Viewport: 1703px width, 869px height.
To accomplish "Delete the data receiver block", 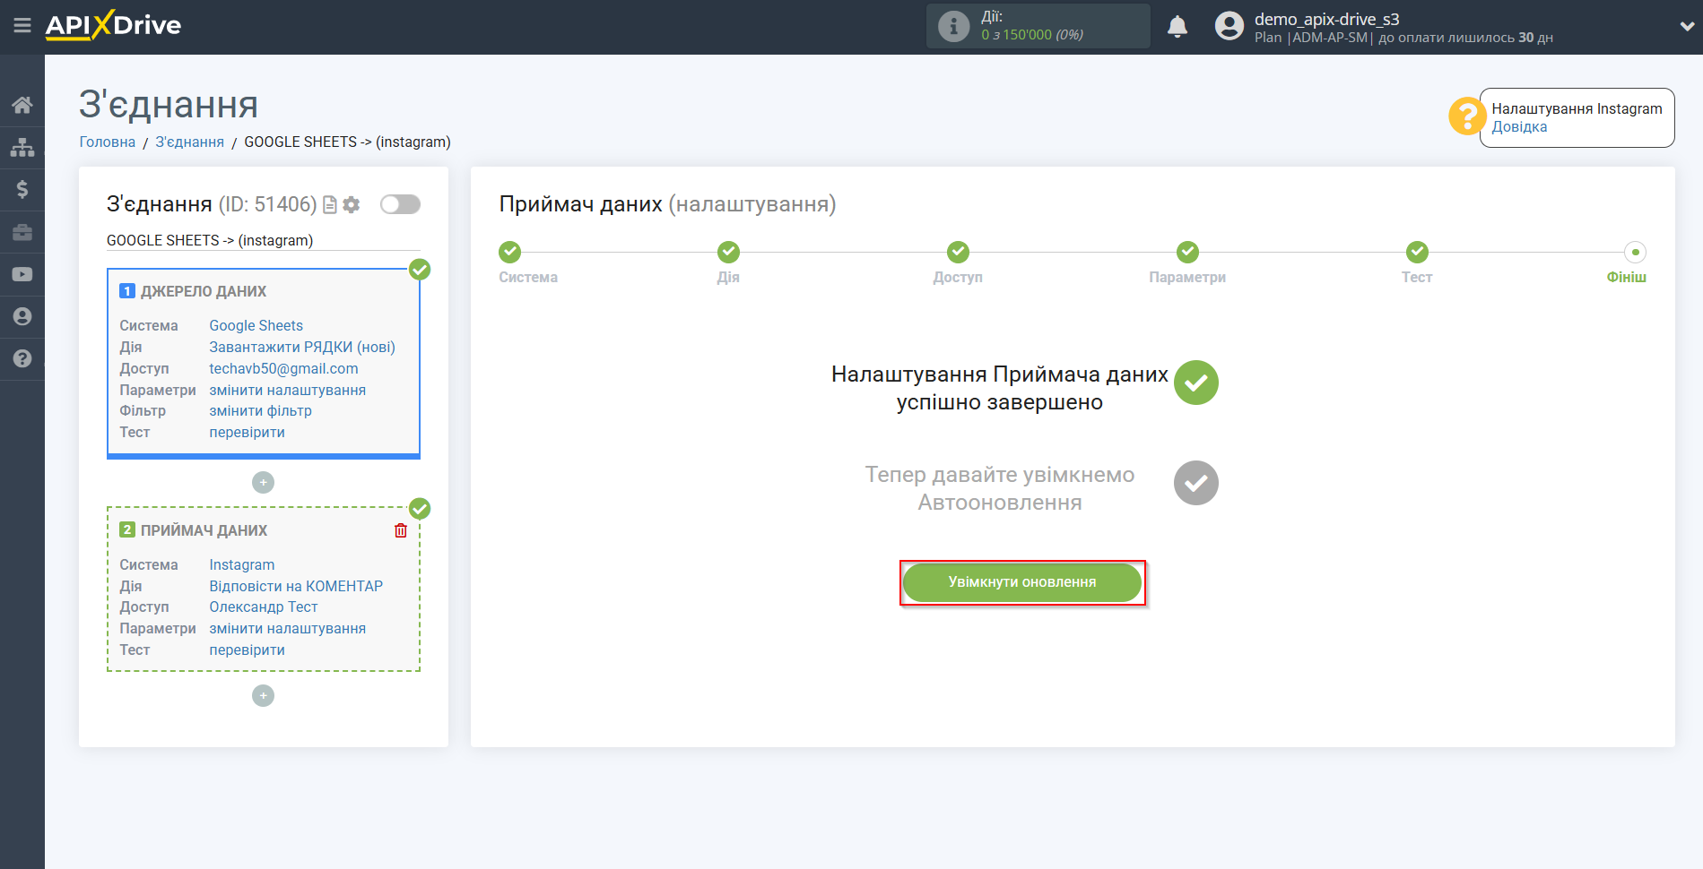I will pos(401,530).
